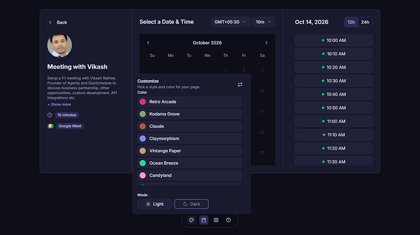Go to previous month arrow in calendar

pos(148,43)
